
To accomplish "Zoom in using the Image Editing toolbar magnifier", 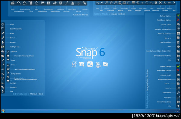I will pos(115,3).
